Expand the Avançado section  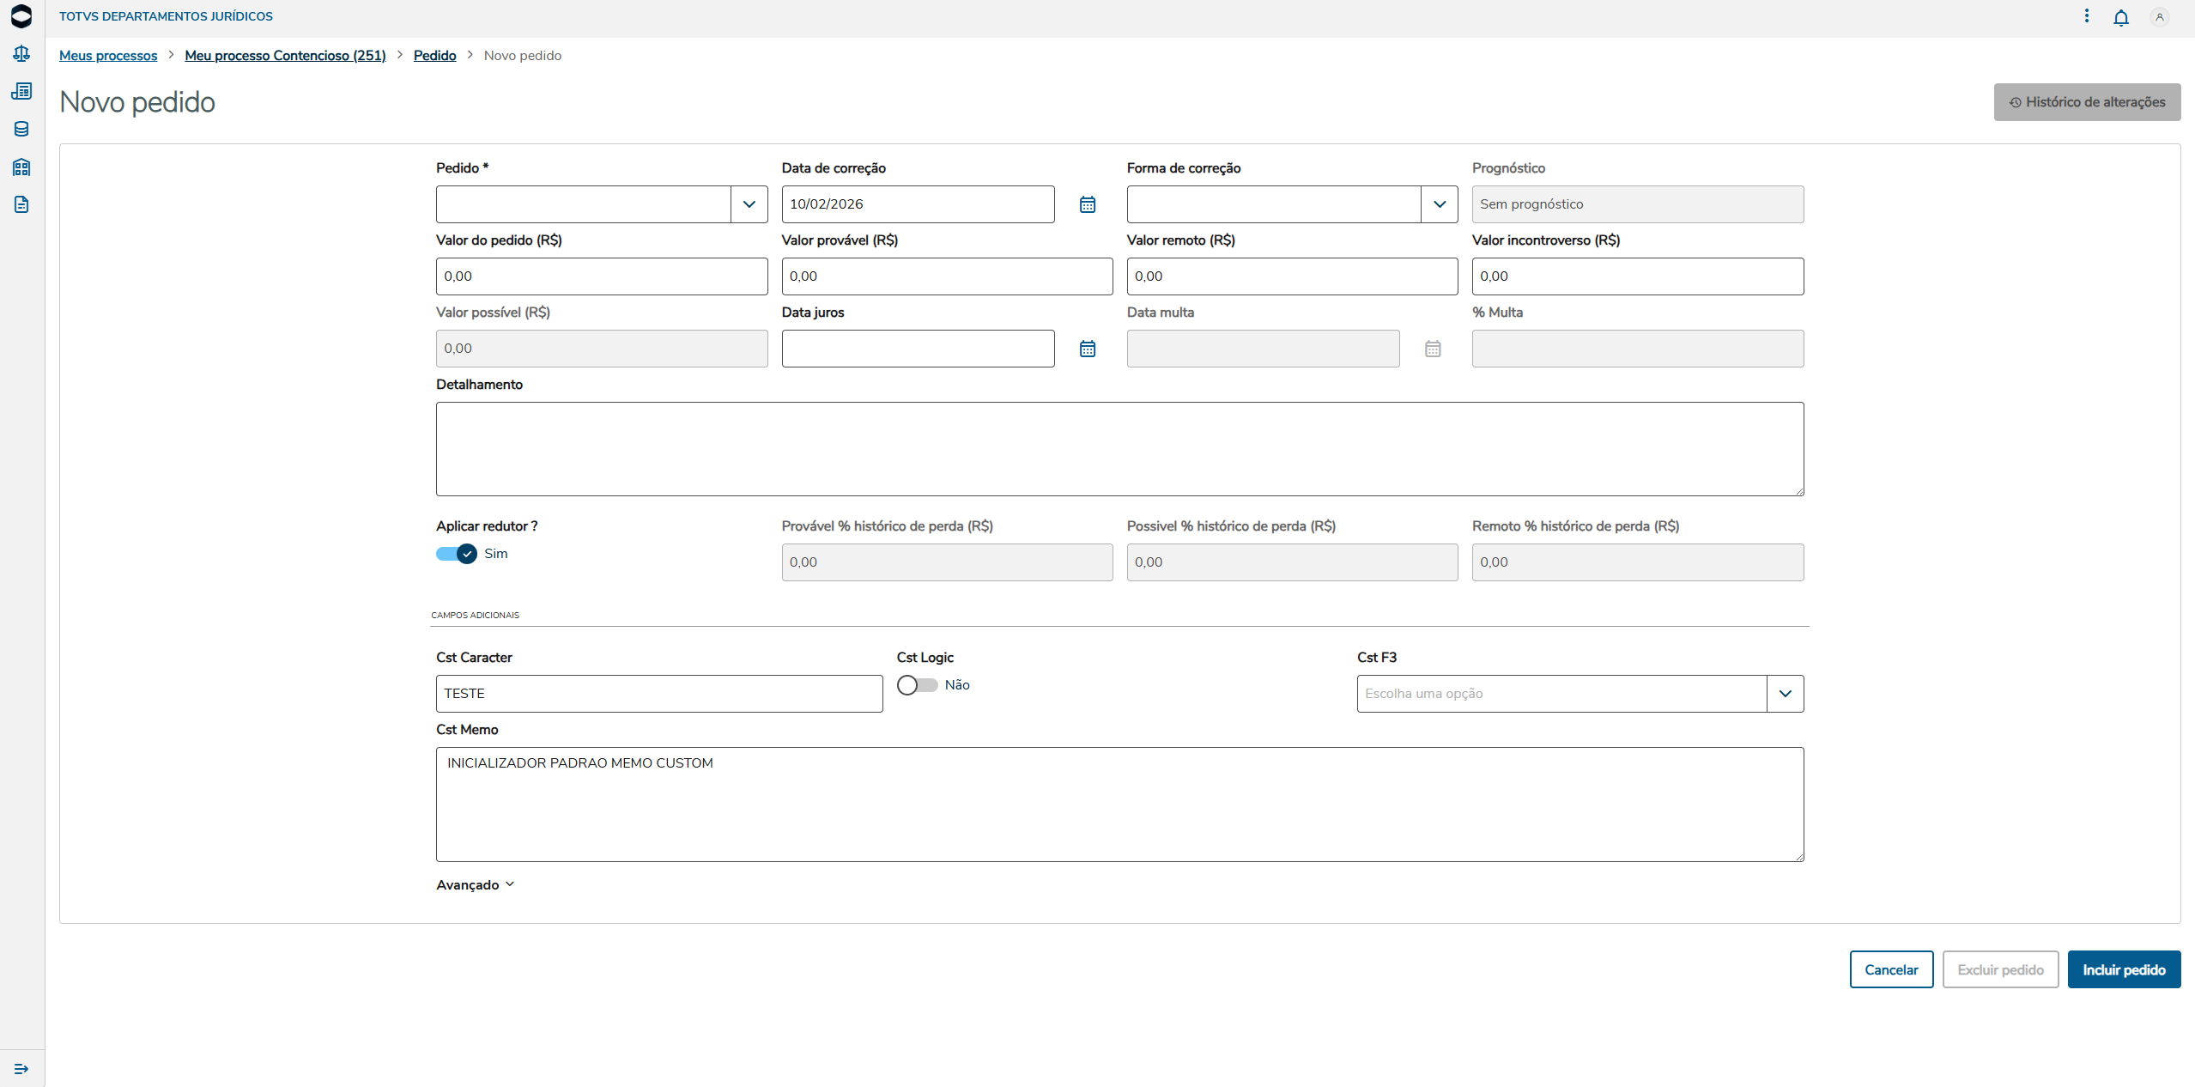click(x=475, y=884)
